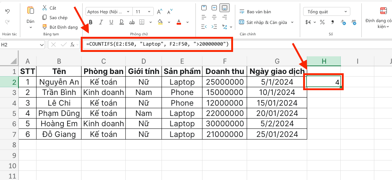The image size is (392, 180).
Task: Align text to middle of cell
Action: pyautogui.click(x=214, y=8)
